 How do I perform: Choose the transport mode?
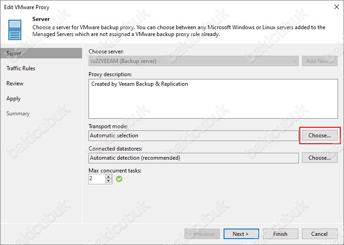(x=320, y=136)
